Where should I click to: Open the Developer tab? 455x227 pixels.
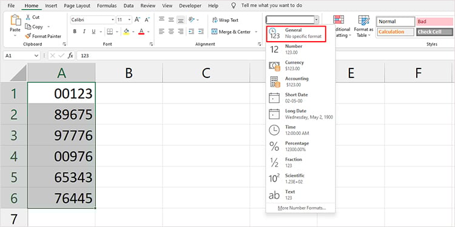coord(190,5)
